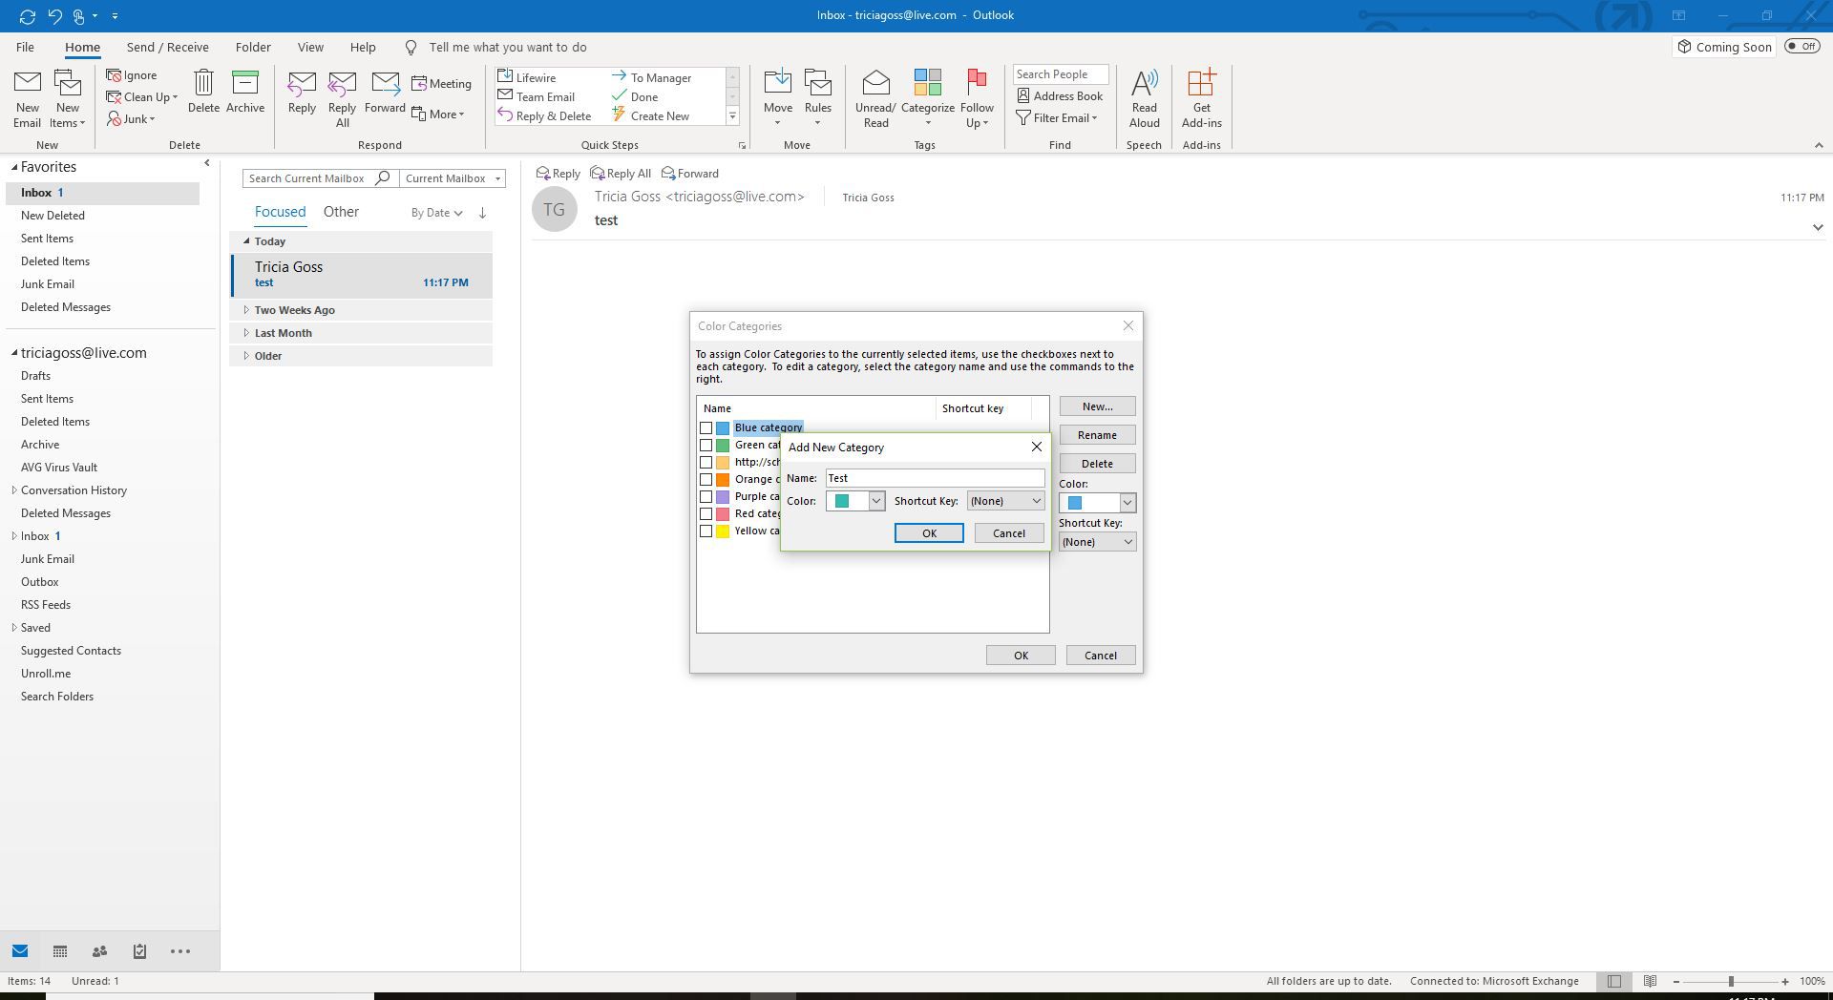Click the Read Aloud icon
The width and height of the screenshot is (1833, 1000).
click(1144, 83)
